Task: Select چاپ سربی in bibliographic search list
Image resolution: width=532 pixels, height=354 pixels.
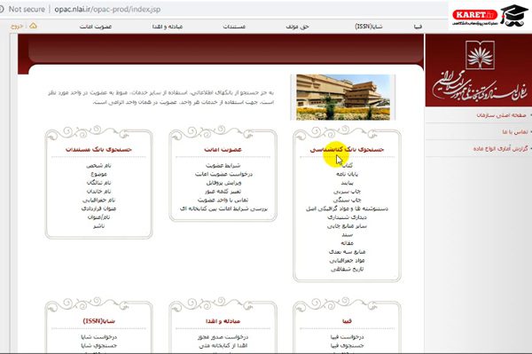Action: click(x=347, y=192)
